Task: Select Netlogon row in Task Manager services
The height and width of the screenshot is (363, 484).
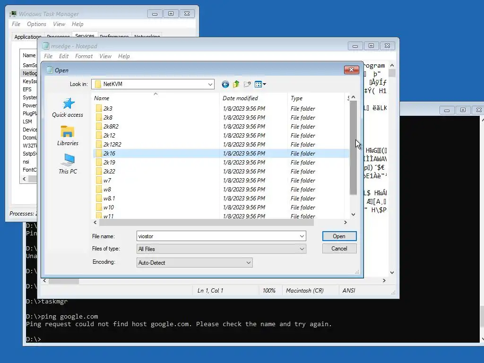Action: pos(29,73)
